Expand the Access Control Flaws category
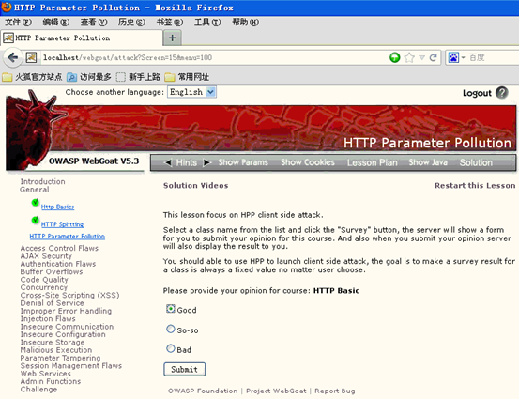519x399 pixels. [59, 248]
